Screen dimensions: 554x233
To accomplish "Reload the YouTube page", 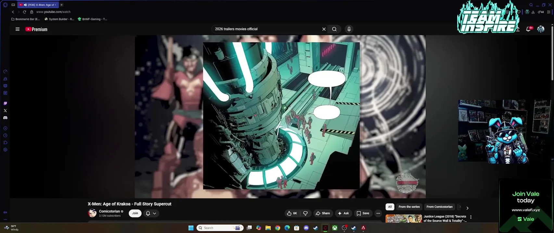I will (24, 12).
